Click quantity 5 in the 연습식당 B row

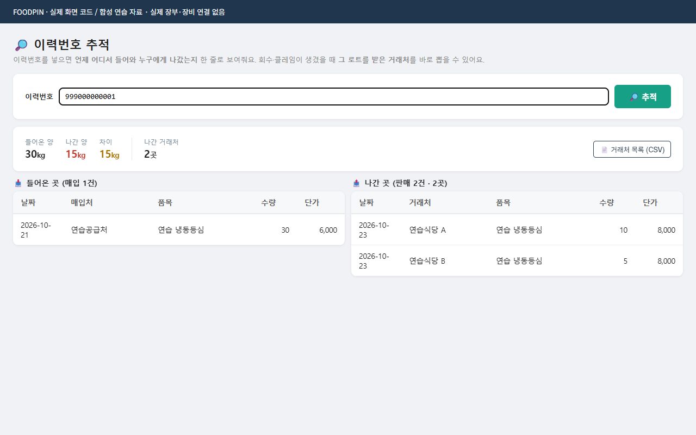(x=625, y=261)
